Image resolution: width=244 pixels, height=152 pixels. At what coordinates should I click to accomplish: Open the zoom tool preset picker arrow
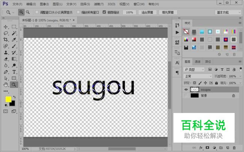[13, 12]
